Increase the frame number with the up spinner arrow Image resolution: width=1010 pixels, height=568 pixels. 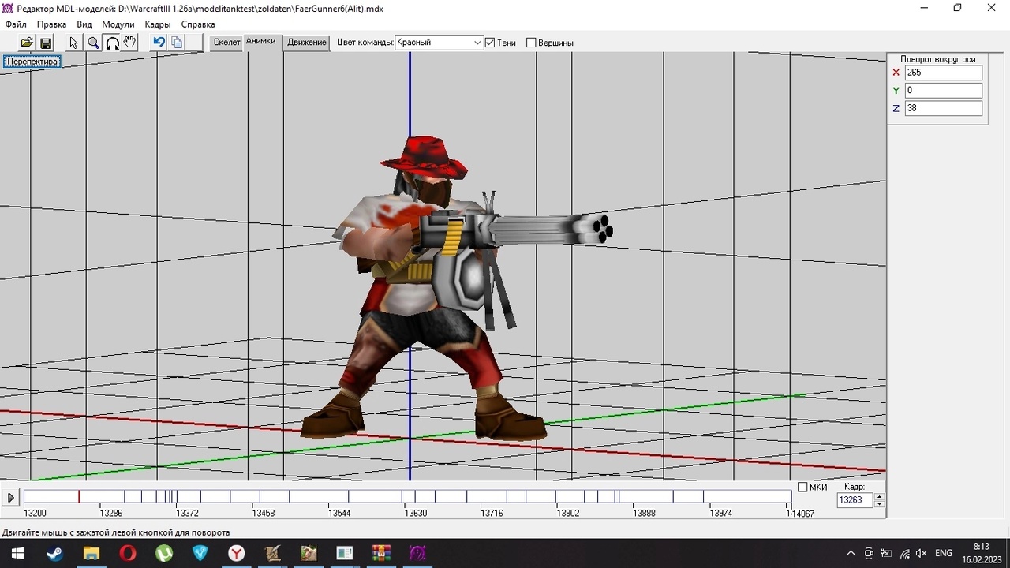coord(880,496)
